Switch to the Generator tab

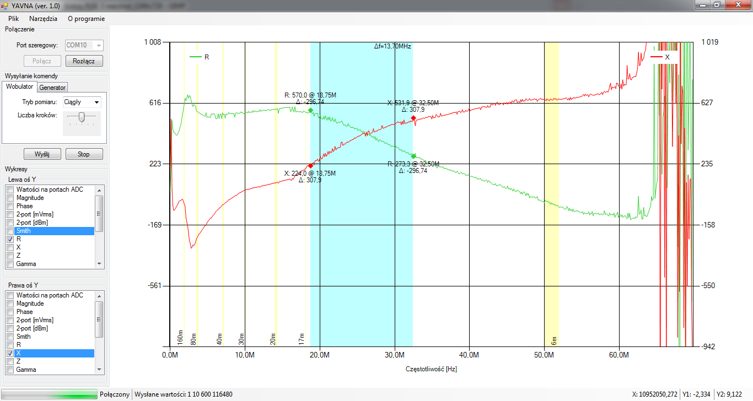click(52, 87)
